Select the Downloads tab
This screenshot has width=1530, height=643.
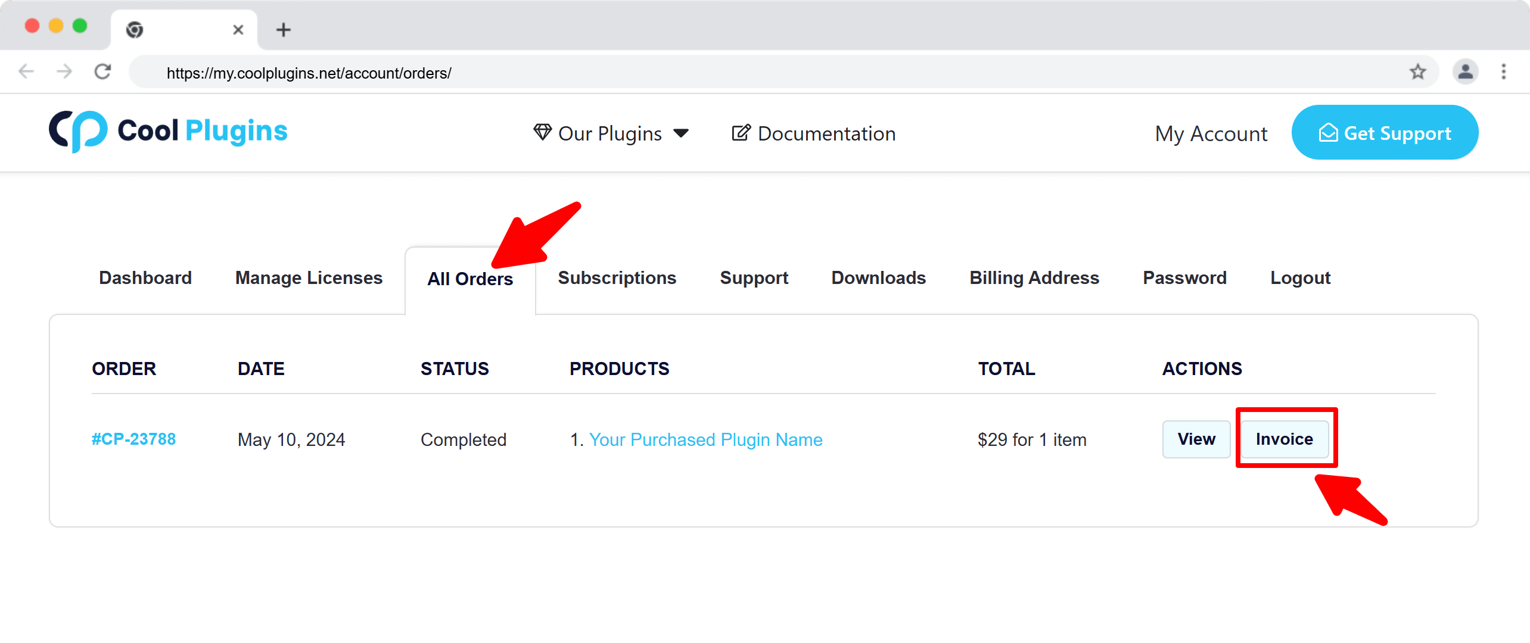878,278
